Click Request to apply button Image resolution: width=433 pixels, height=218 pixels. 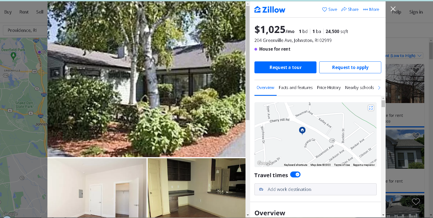point(350,67)
